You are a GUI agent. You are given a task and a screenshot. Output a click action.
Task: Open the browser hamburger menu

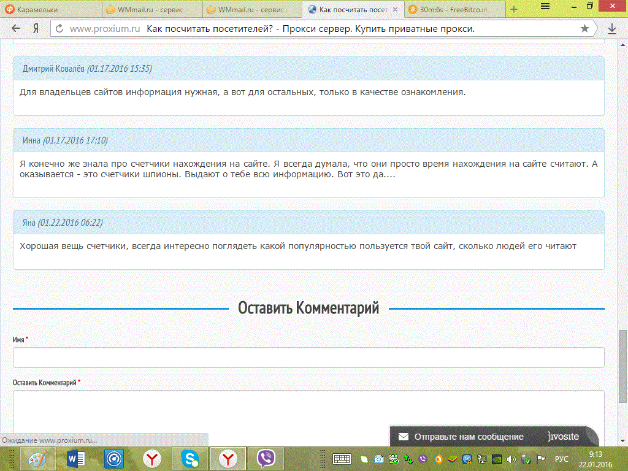(545, 6)
